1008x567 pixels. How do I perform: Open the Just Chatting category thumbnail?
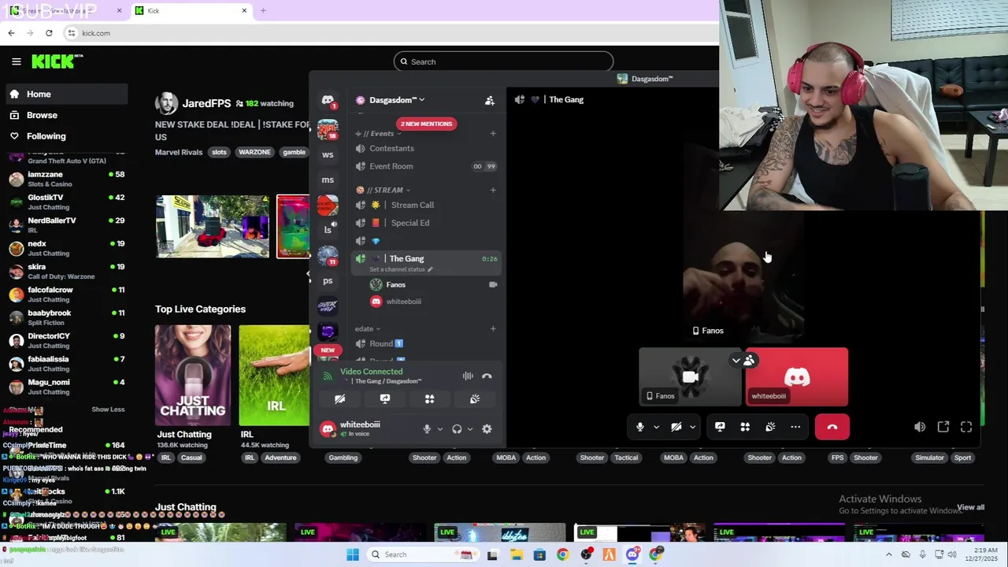point(193,376)
